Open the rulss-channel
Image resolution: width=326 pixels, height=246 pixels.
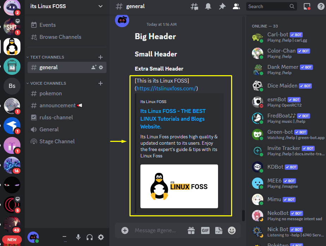click(67, 118)
